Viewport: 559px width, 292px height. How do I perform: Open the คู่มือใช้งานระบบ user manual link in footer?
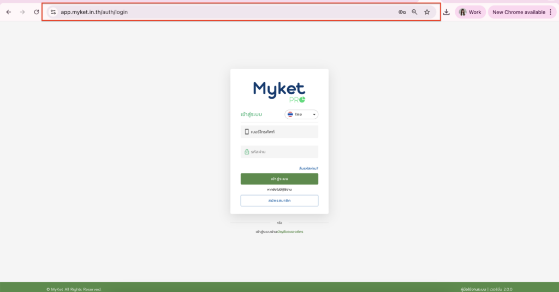coord(473,289)
